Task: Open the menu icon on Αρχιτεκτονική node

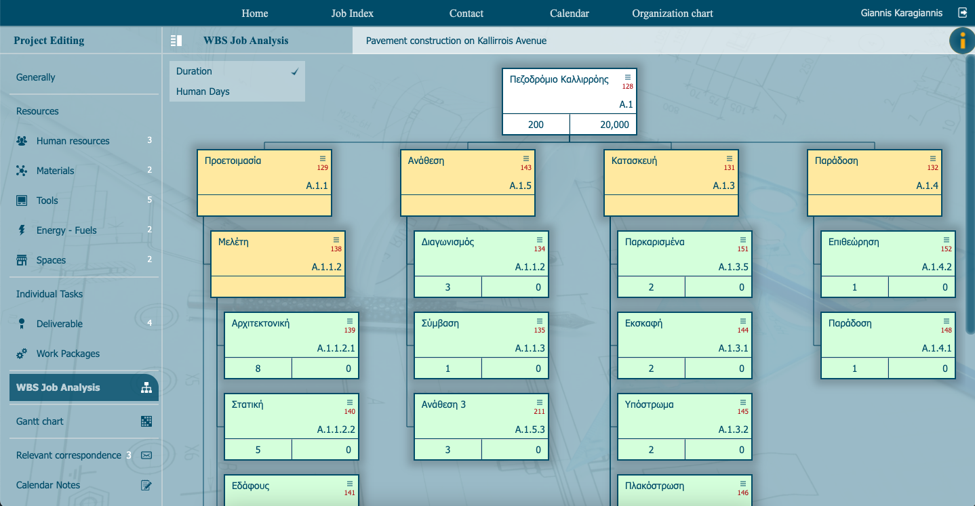Action: [350, 321]
